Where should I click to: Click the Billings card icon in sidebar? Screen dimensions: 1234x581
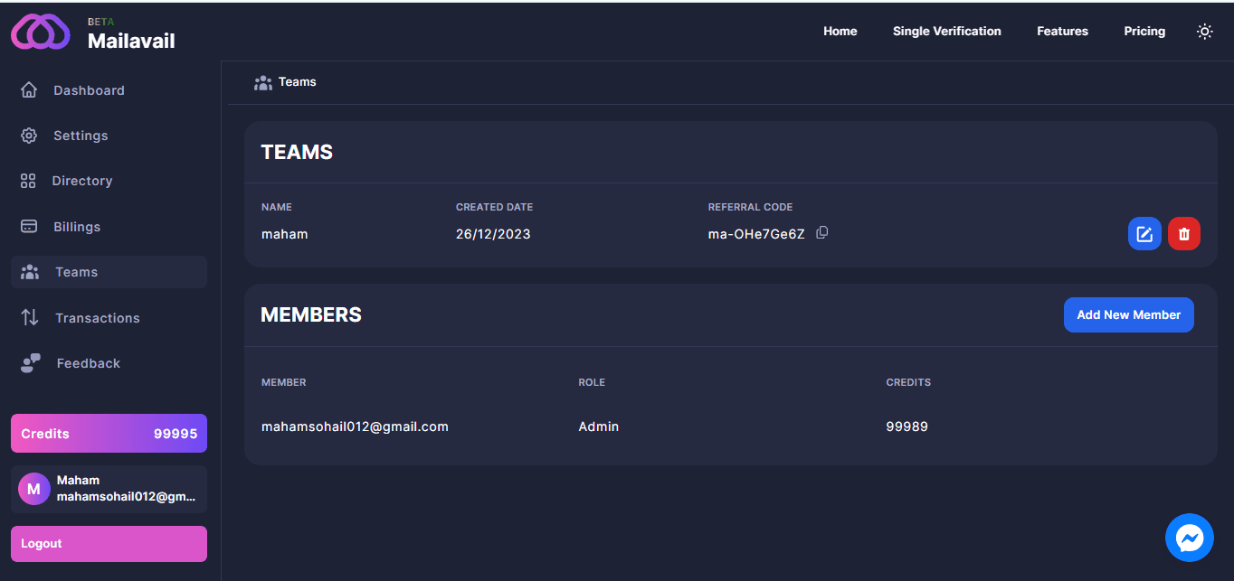29,227
